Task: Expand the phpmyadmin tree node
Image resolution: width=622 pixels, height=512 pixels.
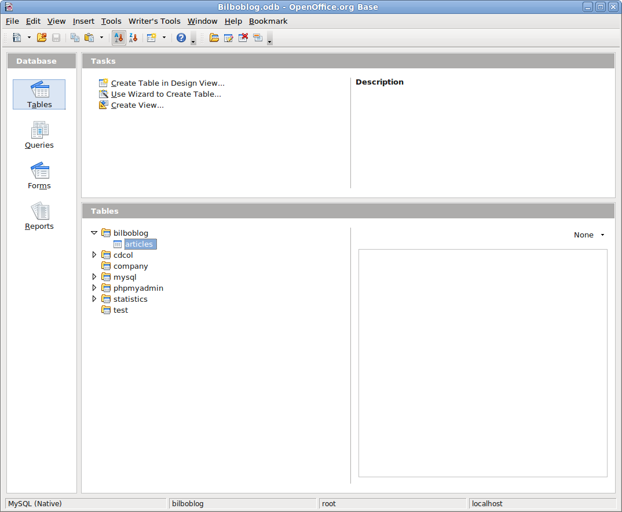Action: [94, 287]
